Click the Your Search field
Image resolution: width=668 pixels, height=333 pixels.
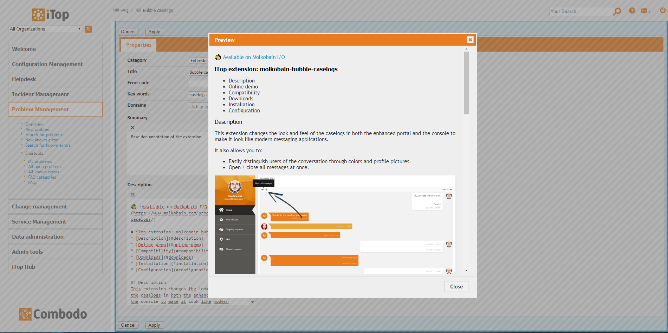click(581, 11)
